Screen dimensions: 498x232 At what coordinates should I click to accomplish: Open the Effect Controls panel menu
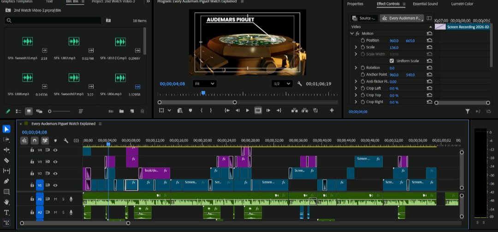pos(404,4)
